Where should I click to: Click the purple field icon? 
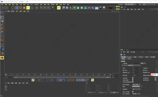point(89,8)
